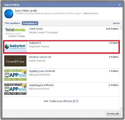Open the Categorías dropdown
Viewport: 125px width, 120px height.
click(x=30, y=23)
